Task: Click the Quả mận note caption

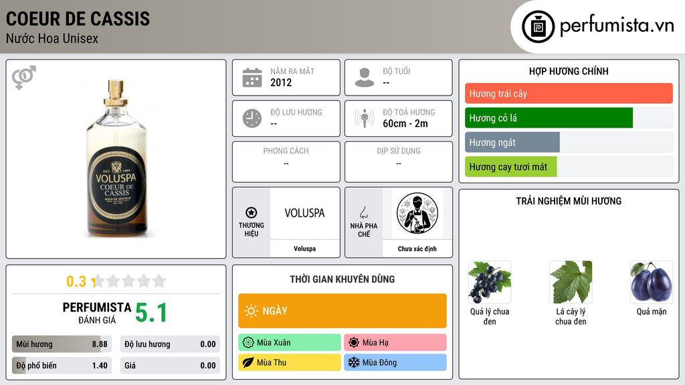Action: [x=652, y=311]
